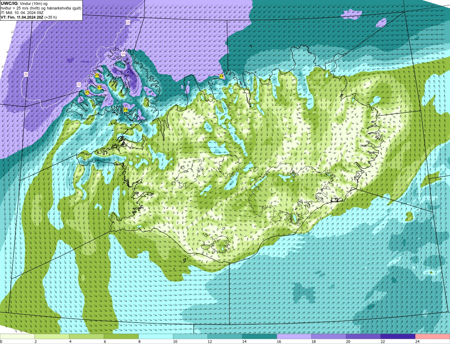Click the '12' label on the legend scale
The height and width of the screenshot is (344, 450).
tap(210, 342)
